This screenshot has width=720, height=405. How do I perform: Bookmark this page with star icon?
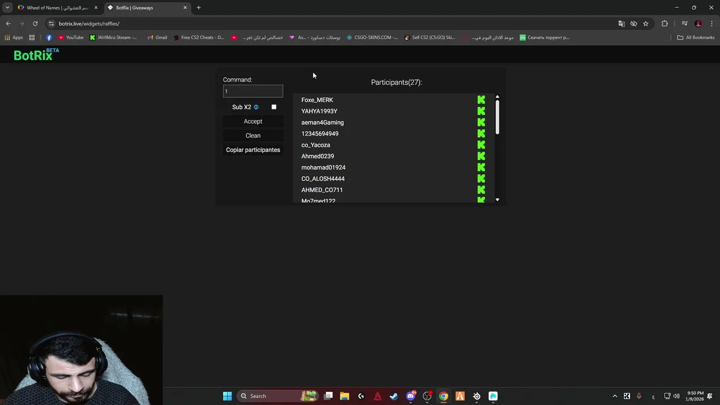pos(646,24)
